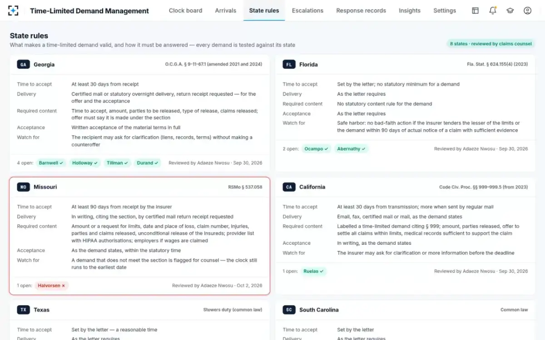The width and height of the screenshot is (545, 340).
Task: Click the '2 open:' label in Florida
Action: click(291, 149)
